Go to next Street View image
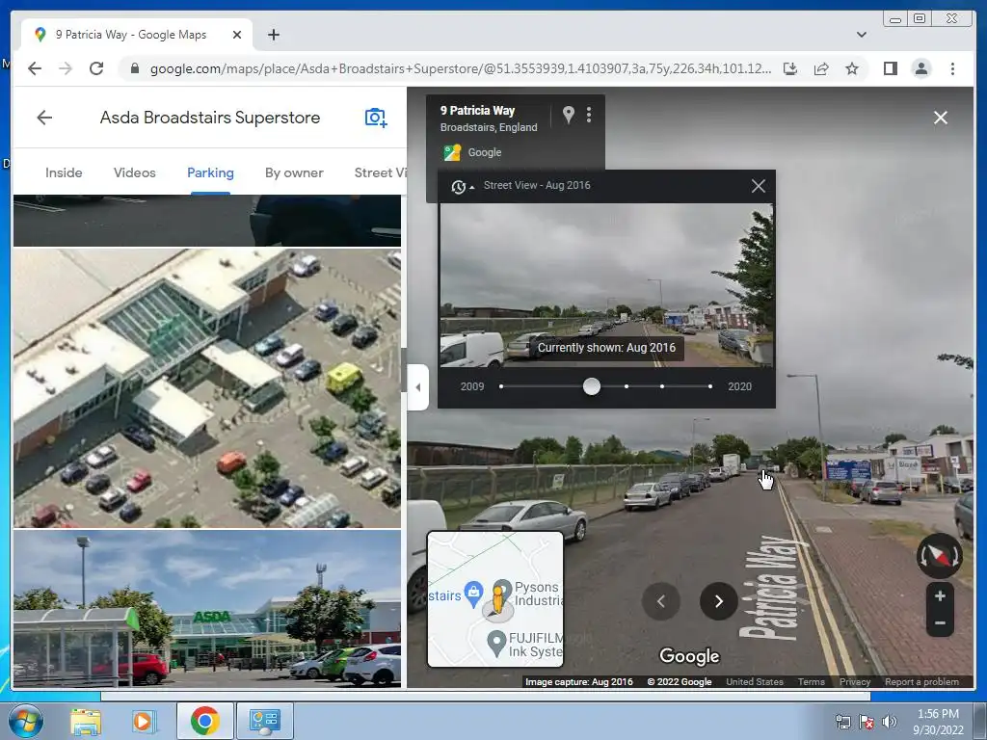The height and width of the screenshot is (740, 987). pos(718,601)
